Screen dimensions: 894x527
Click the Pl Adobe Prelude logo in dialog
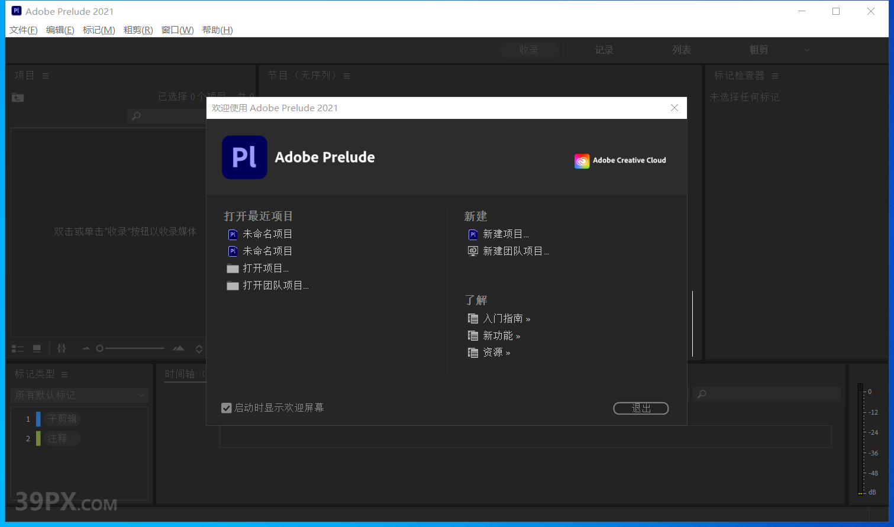click(x=244, y=157)
